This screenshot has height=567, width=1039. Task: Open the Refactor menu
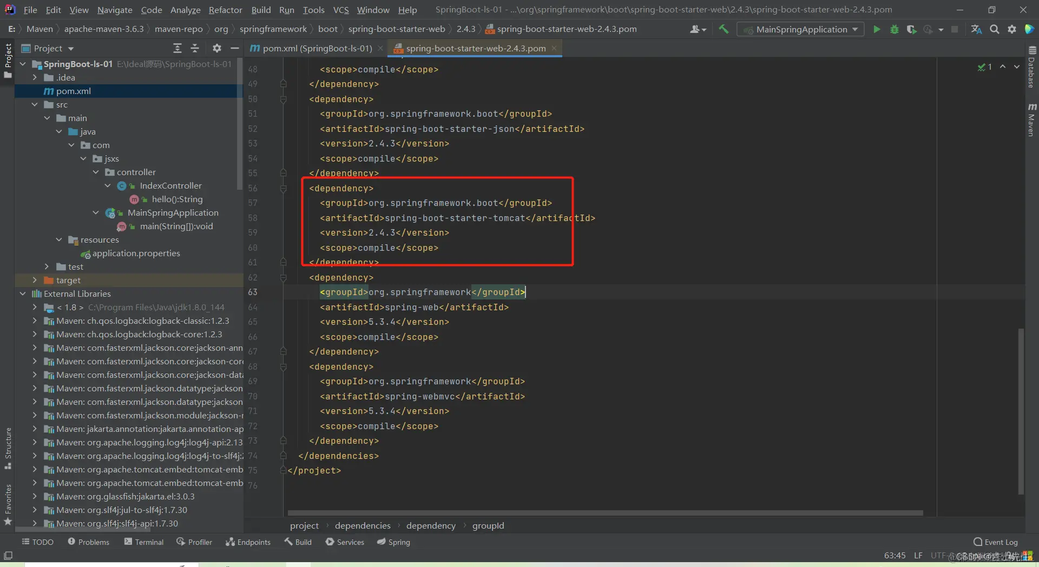[225, 10]
